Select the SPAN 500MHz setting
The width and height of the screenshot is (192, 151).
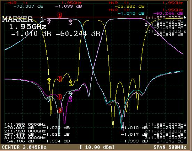pos(170,147)
